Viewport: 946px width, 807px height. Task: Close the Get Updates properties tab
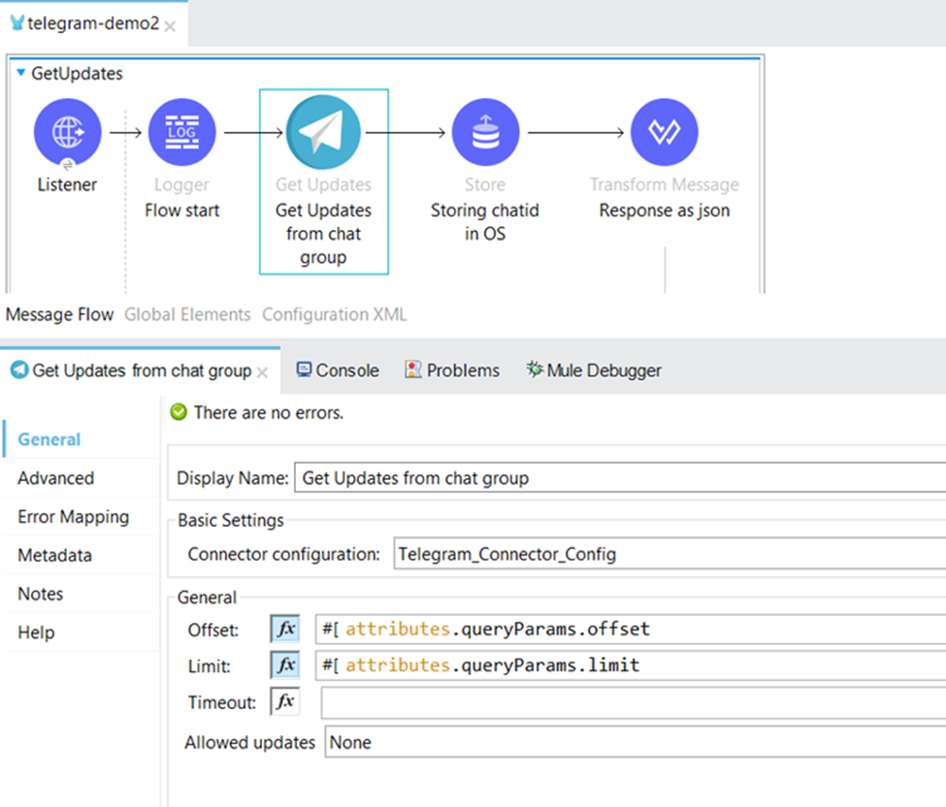tap(263, 371)
